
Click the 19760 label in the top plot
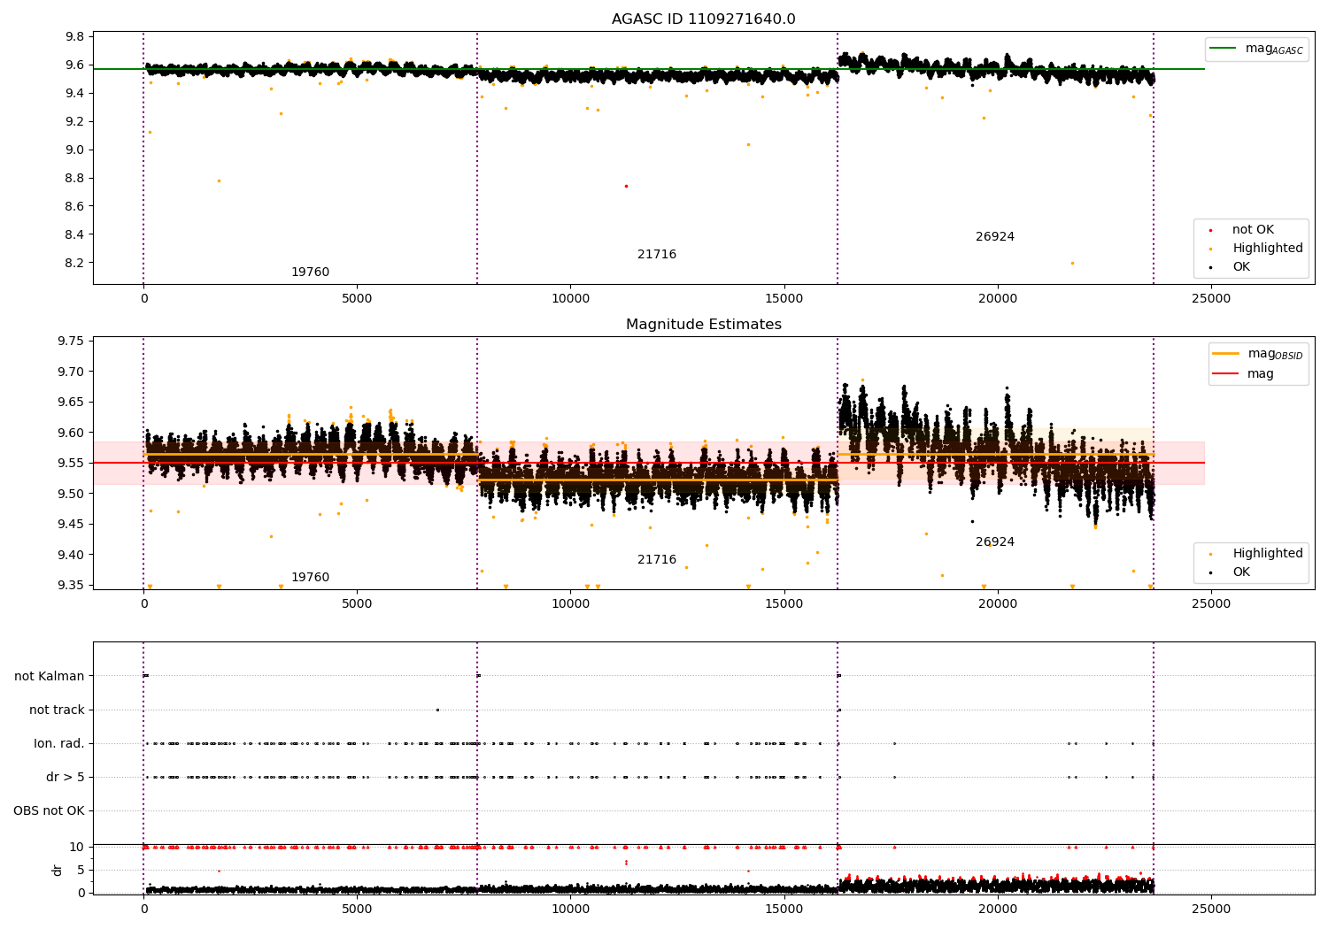click(310, 273)
